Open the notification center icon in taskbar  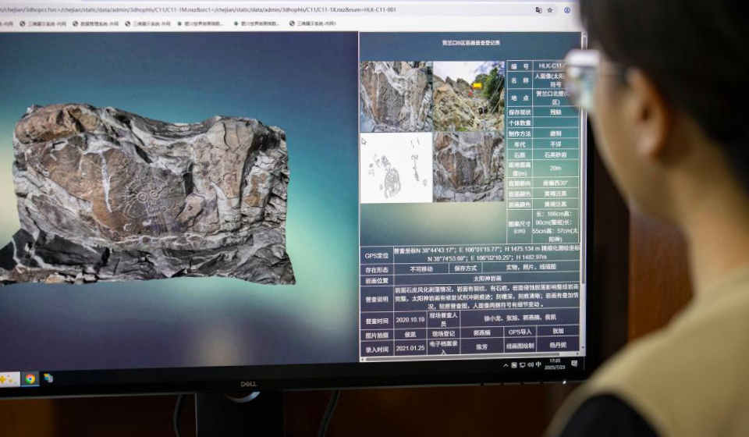coord(574,363)
